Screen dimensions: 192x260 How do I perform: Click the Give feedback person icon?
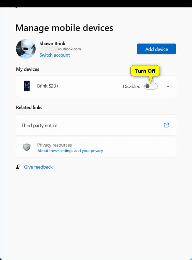click(x=19, y=167)
